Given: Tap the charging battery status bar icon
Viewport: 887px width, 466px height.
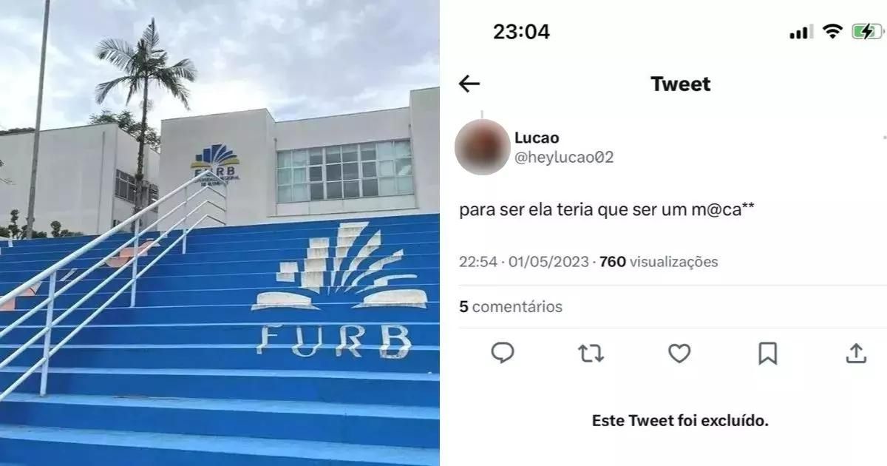Looking at the screenshot, I should tap(867, 32).
